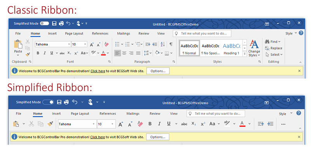
Task: Click Options button in Classic Ribbon info bar
Action: [158, 71]
